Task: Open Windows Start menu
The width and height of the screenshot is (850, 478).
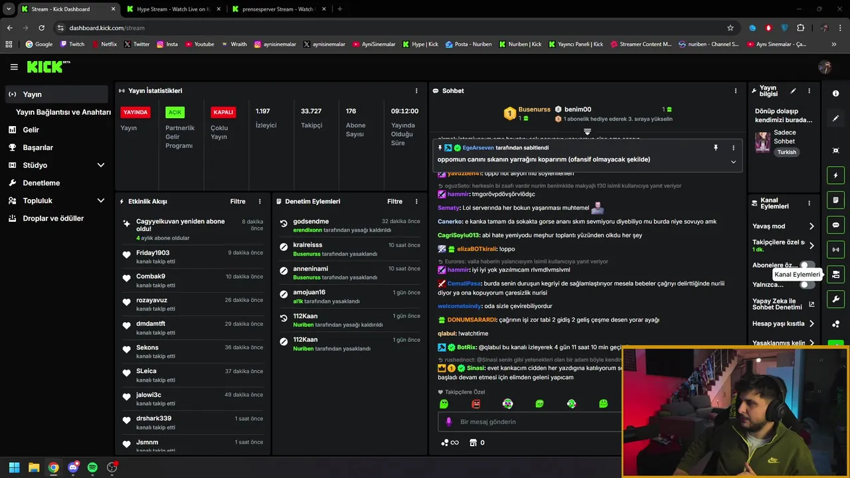Action: (x=14, y=467)
